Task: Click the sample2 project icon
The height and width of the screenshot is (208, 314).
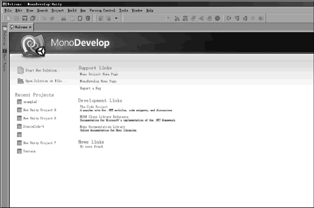Action: [x=20, y=102]
